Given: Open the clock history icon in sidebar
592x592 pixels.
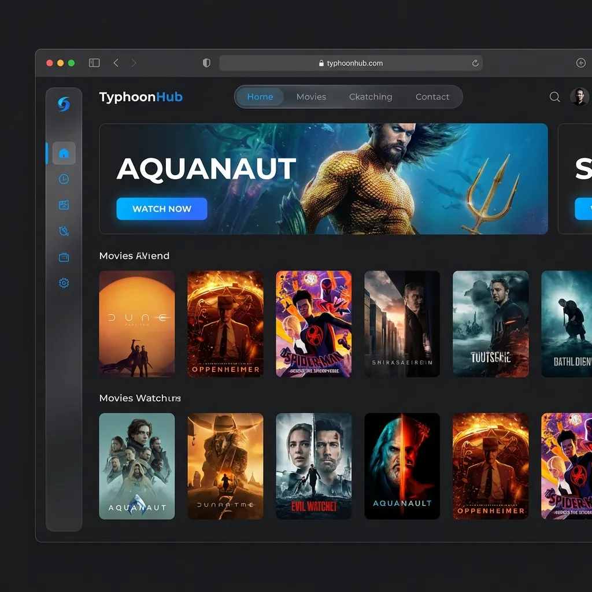Looking at the screenshot, I should [x=64, y=179].
